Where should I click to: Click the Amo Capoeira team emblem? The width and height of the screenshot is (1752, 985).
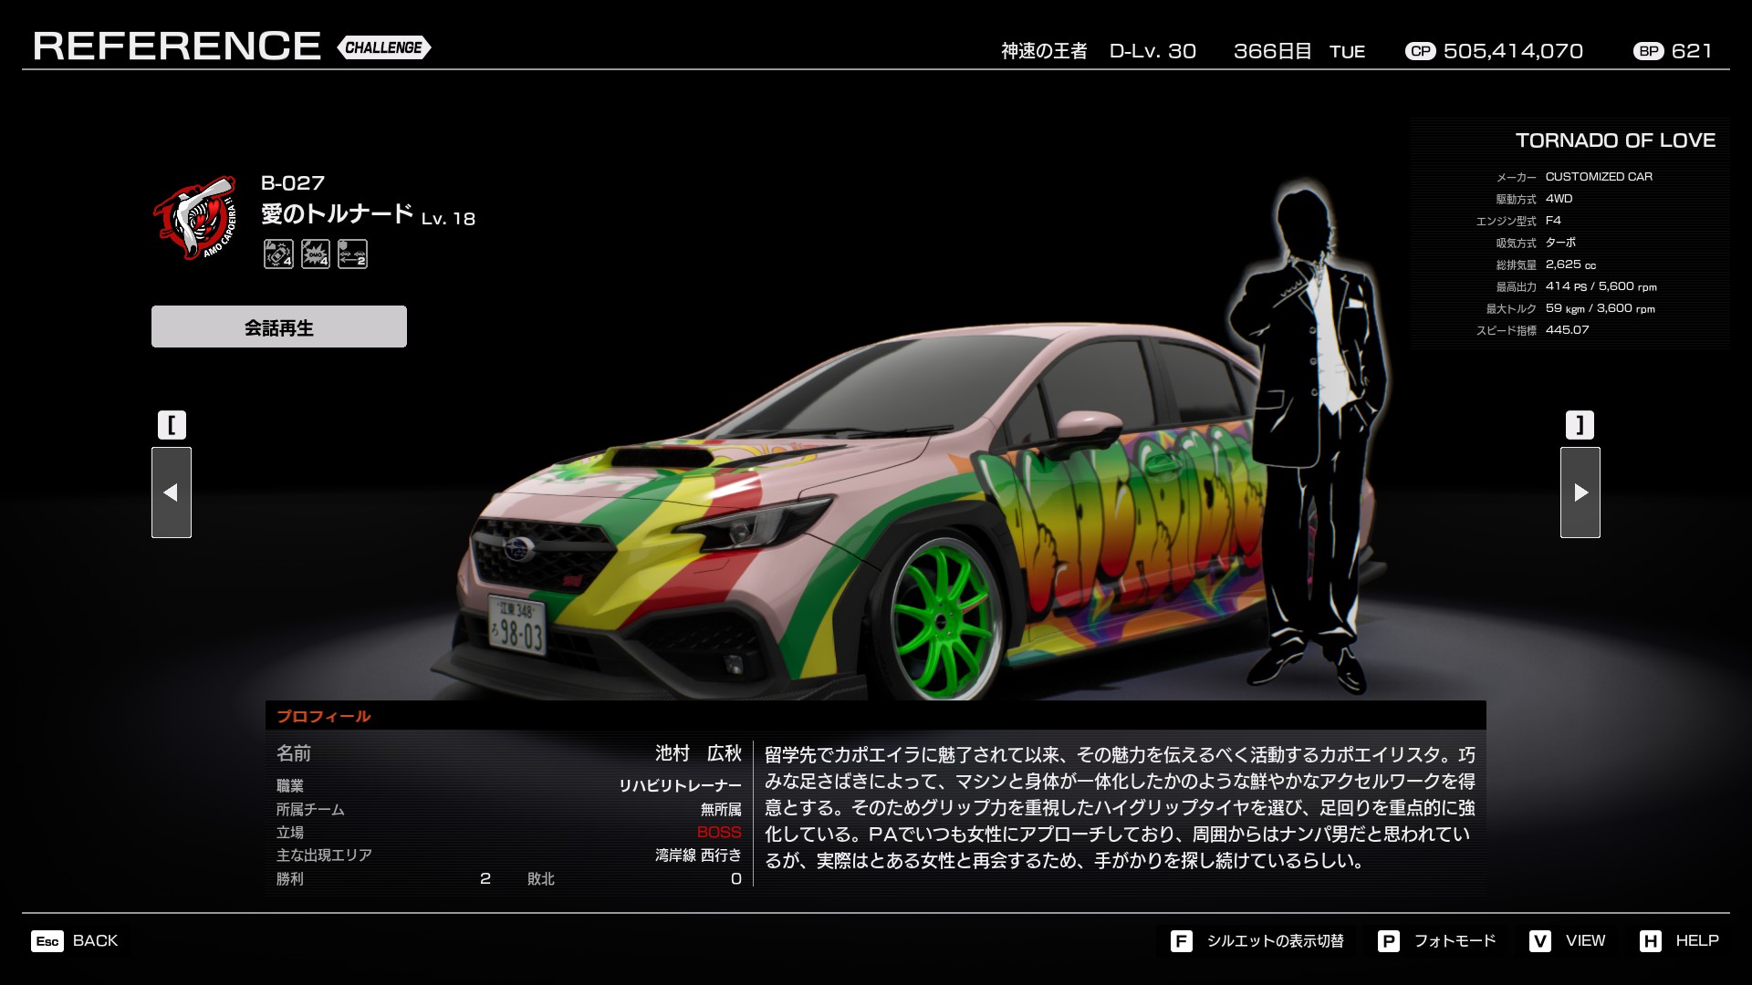pos(194,218)
